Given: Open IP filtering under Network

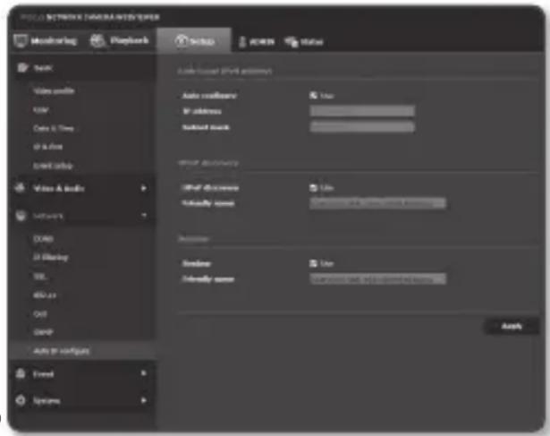Looking at the screenshot, I should (x=50, y=257).
